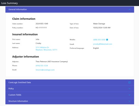Image resolution: width=139 pixels, height=106 pixels.
Task: Click the last name value Crosby
Action: (38, 43)
